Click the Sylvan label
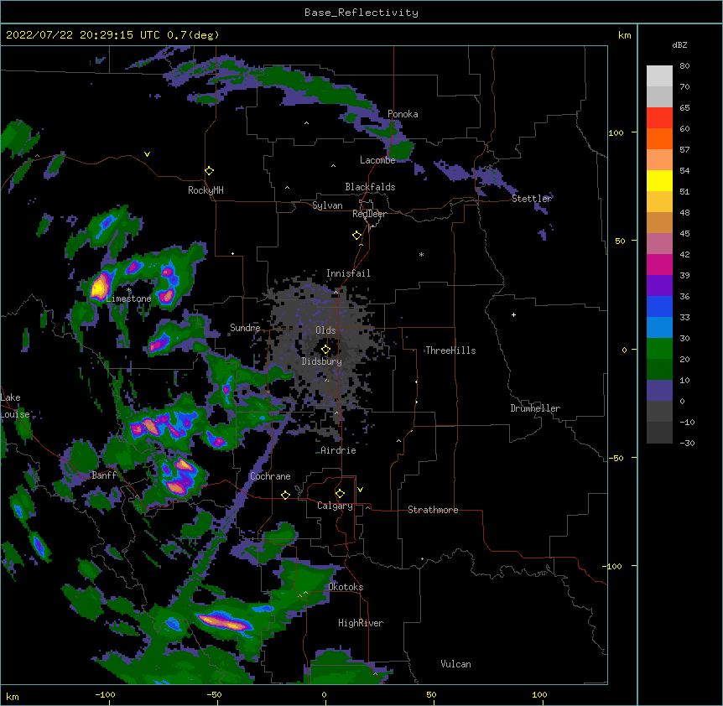 click(x=327, y=205)
